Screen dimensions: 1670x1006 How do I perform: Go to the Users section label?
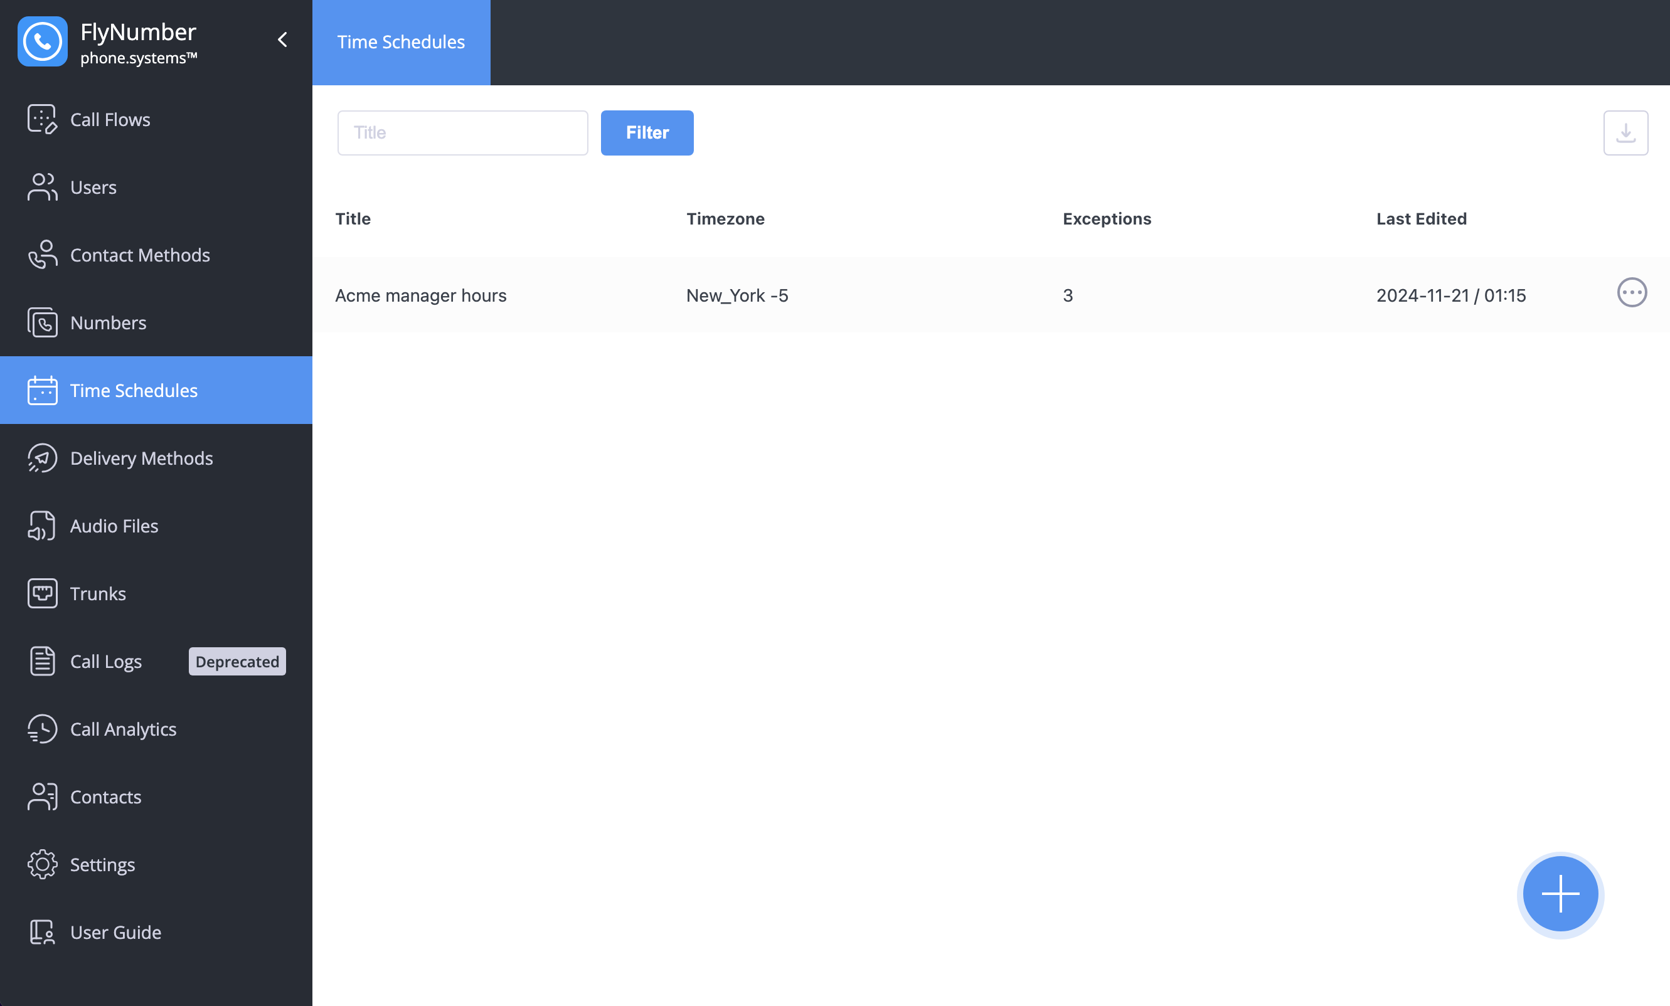93,187
